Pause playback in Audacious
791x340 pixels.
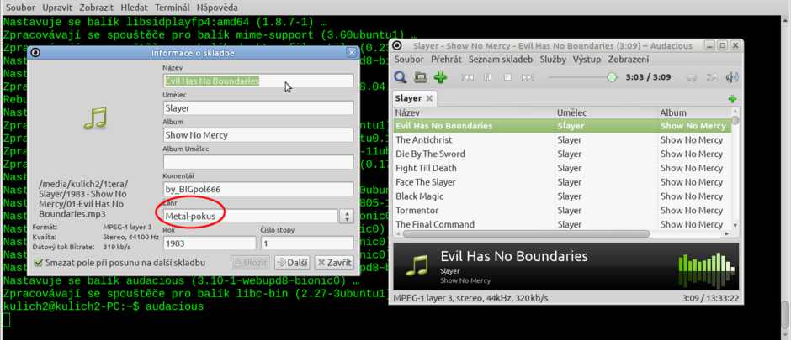pyautogui.click(x=488, y=77)
